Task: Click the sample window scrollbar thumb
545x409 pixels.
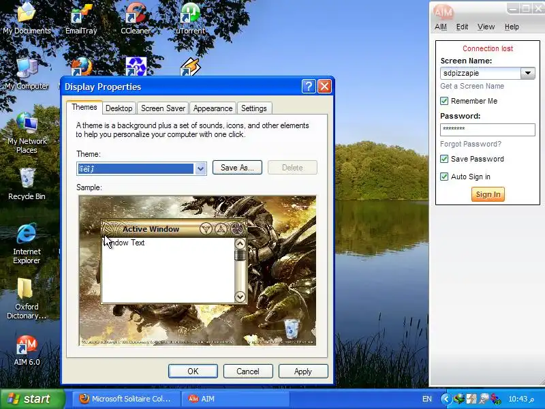Action: coord(240,255)
